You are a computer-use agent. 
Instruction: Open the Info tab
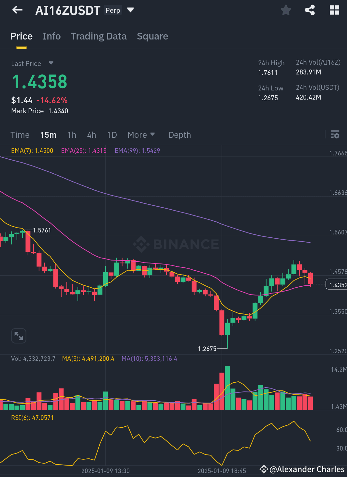click(x=51, y=36)
